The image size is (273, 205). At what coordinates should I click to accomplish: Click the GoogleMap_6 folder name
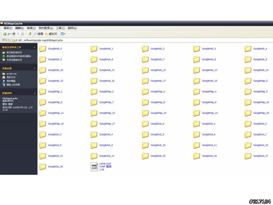tap(55, 102)
